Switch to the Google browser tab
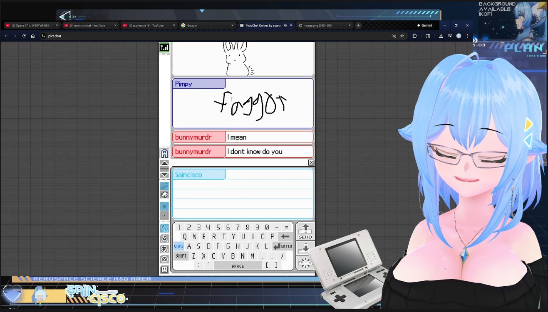This screenshot has height=312, width=548. (x=207, y=25)
